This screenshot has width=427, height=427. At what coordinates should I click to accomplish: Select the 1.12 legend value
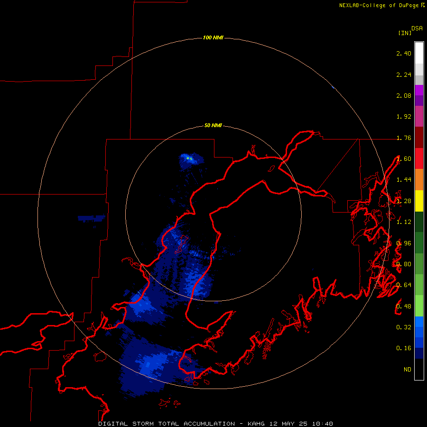pyautogui.click(x=404, y=222)
